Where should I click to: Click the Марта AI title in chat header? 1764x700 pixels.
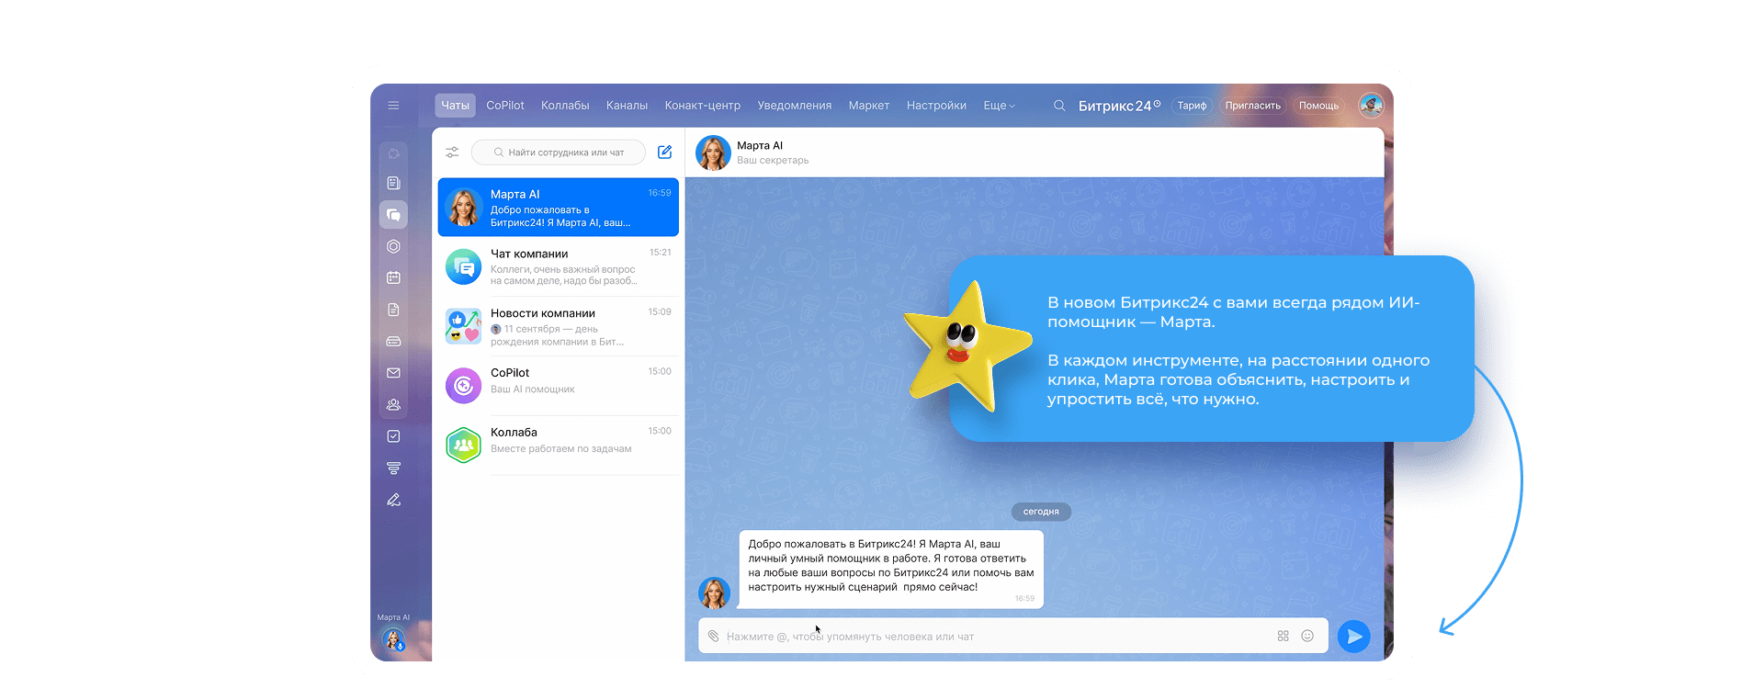pos(760,145)
